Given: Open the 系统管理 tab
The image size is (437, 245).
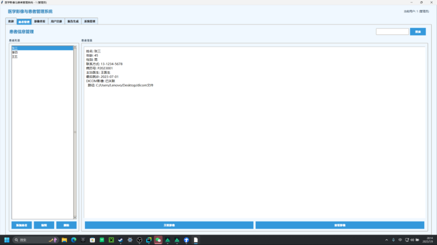Looking at the screenshot, I should click(90, 21).
